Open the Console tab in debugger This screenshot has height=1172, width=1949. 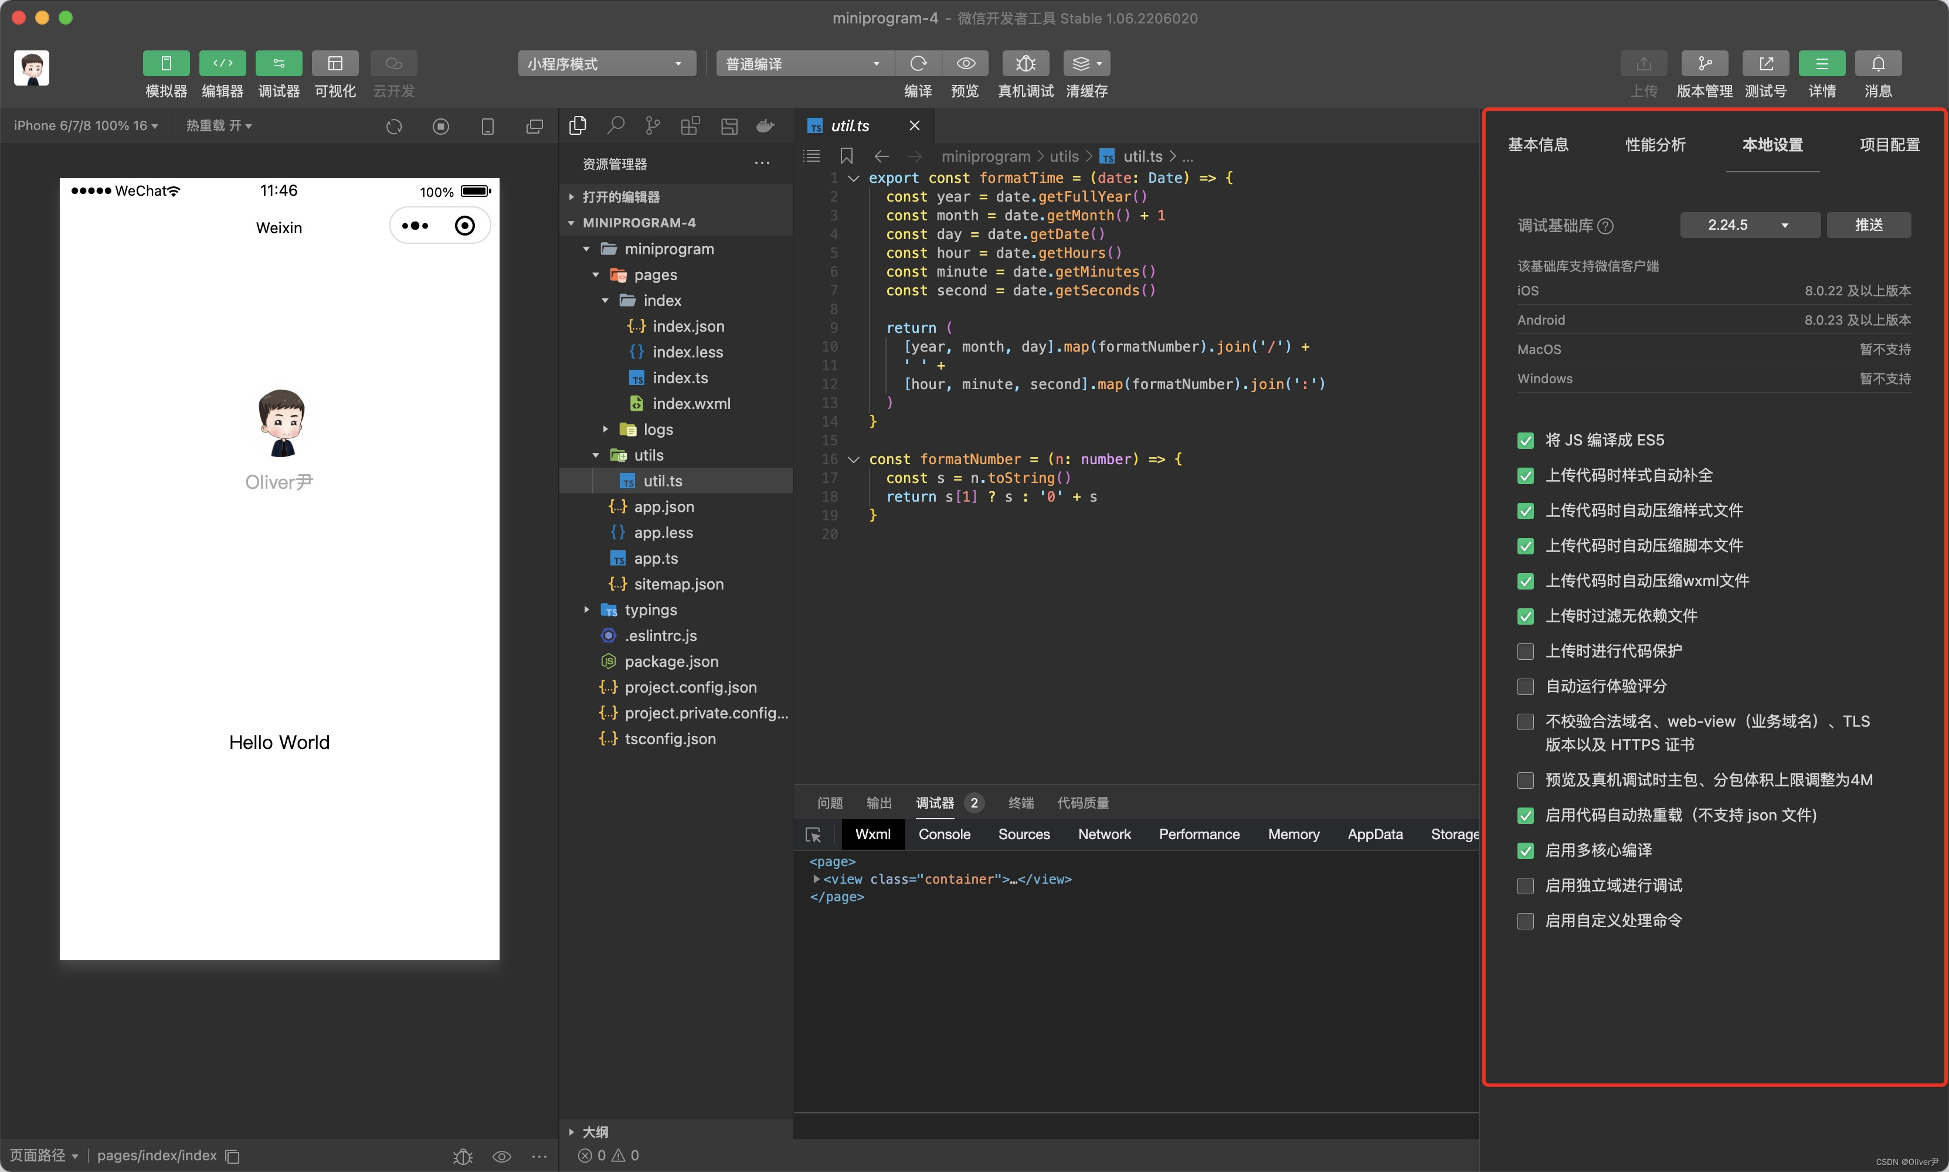[x=944, y=835]
